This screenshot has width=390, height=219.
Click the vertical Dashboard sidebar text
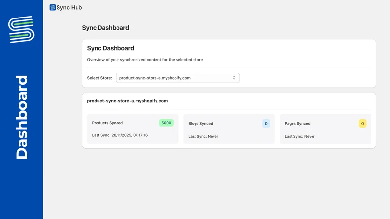[21, 117]
